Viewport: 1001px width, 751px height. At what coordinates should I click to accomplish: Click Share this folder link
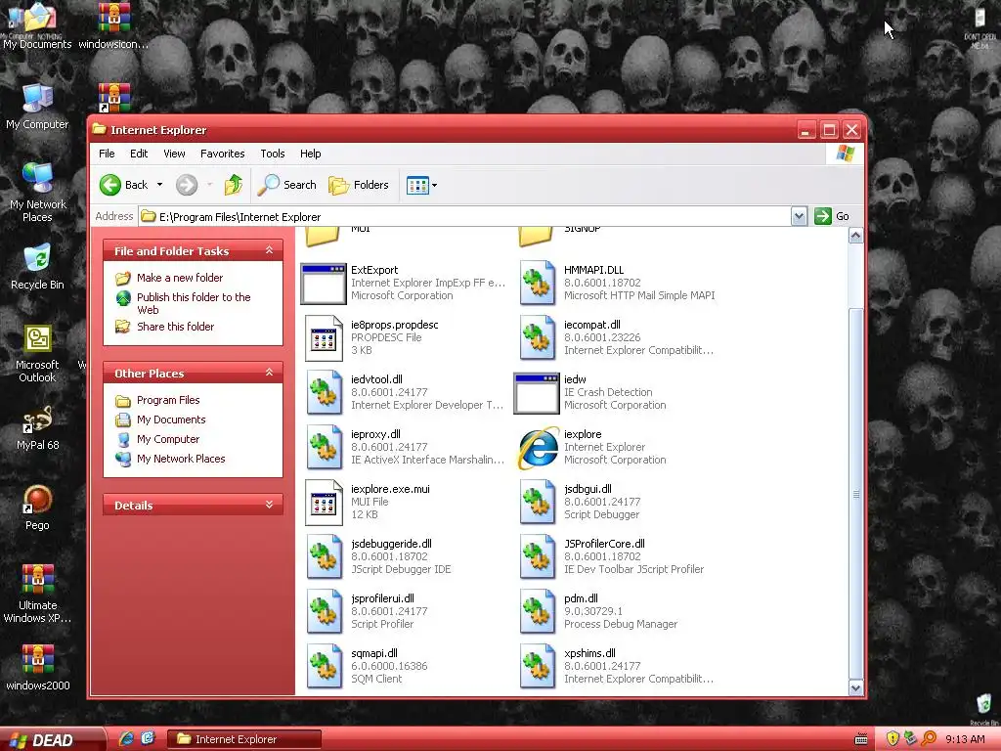click(175, 327)
